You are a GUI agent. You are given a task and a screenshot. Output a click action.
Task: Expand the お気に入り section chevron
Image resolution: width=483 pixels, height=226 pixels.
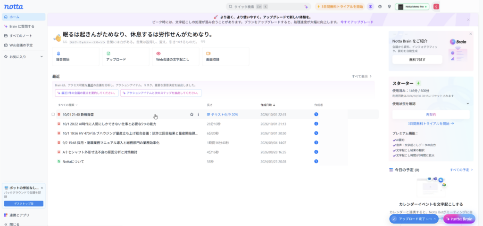pyautogui.click(x=42, y=57)
